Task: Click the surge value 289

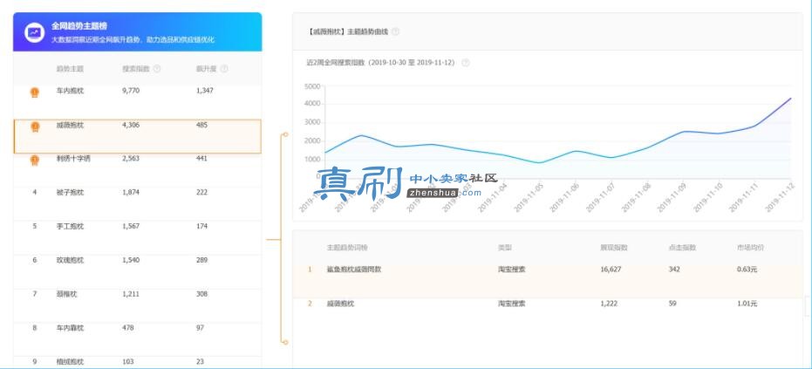Action: (x=202, y=260)
